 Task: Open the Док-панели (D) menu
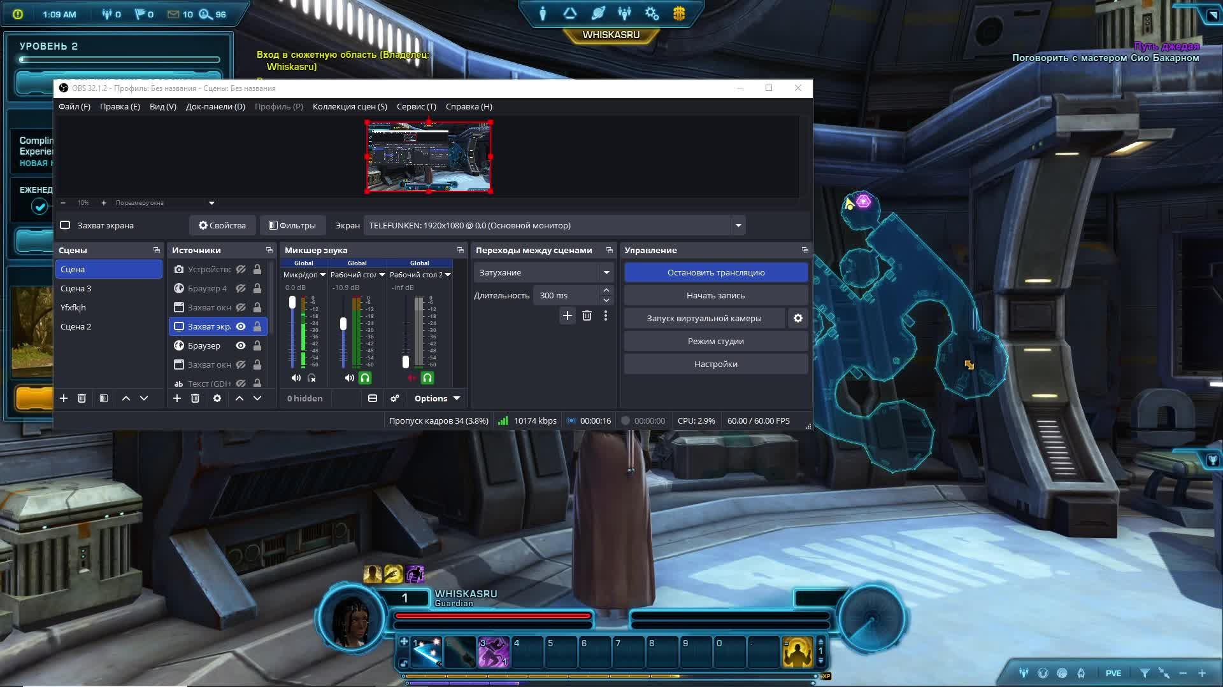(215, 106)
